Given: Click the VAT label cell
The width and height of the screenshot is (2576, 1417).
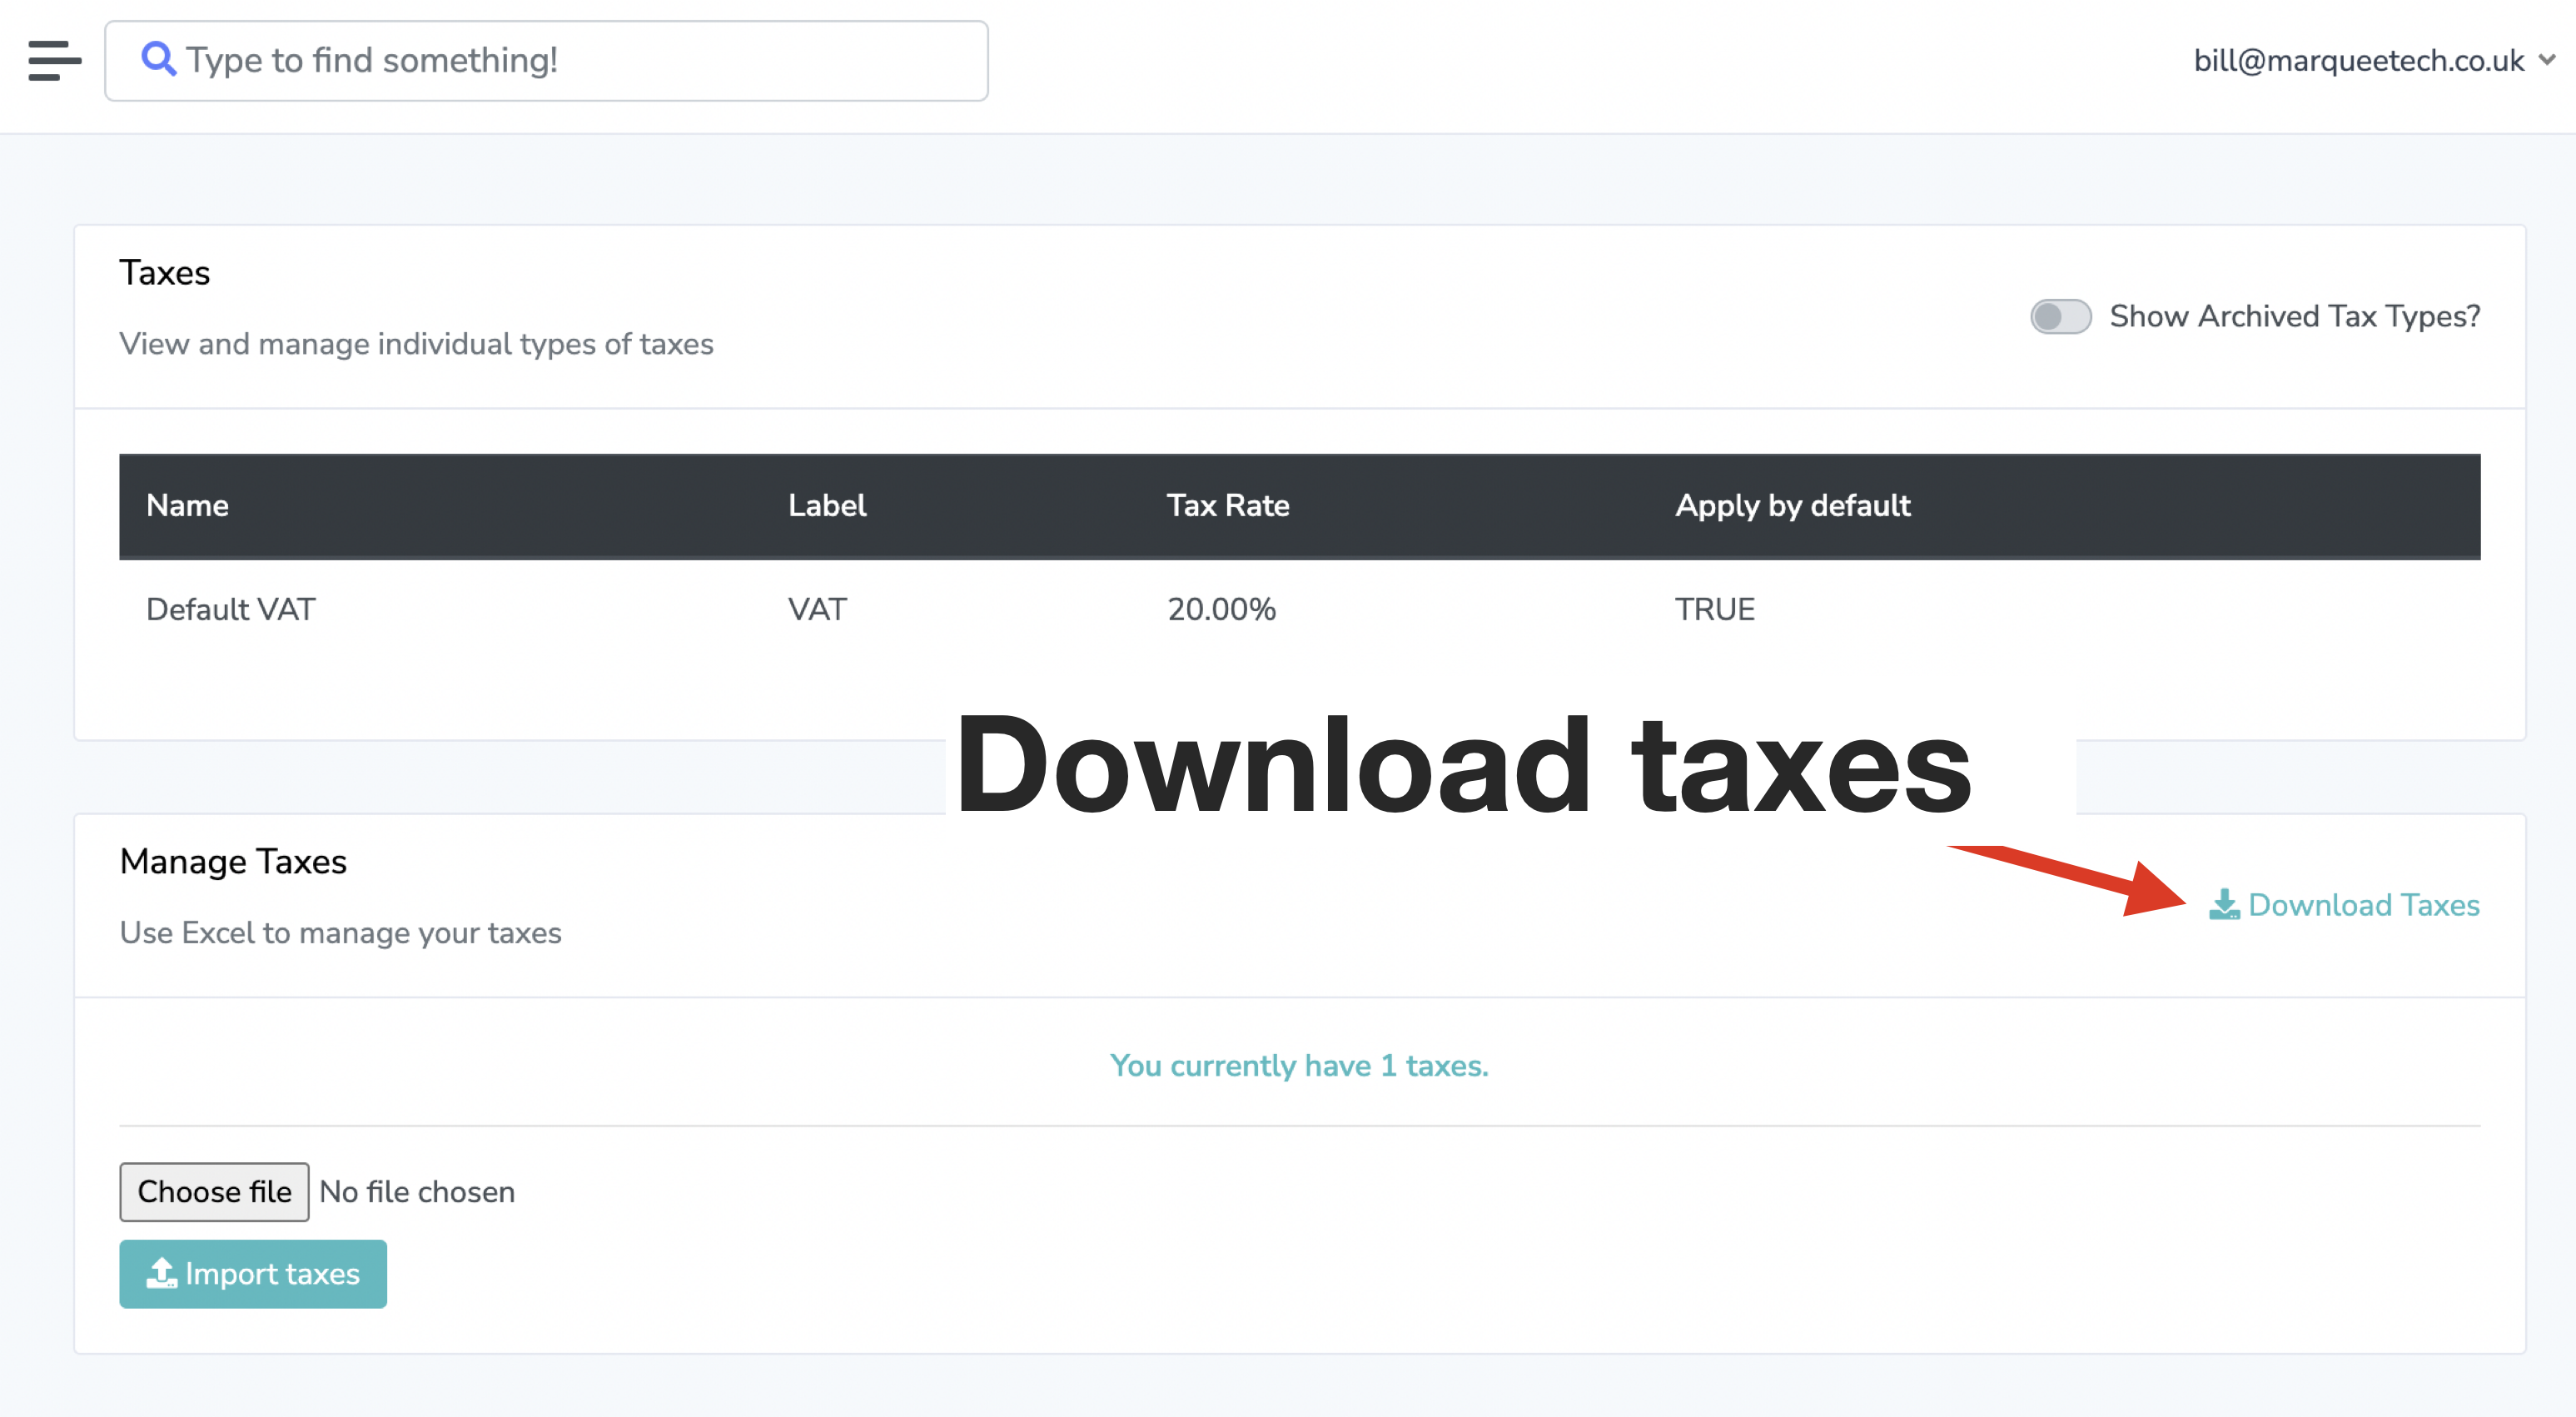Looking at the screenshot, I should click(x=817, y=609).
